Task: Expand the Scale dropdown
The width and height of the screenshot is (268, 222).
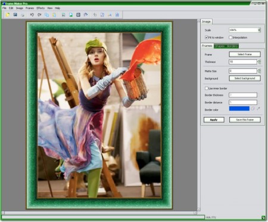Action: coord(259,30)
